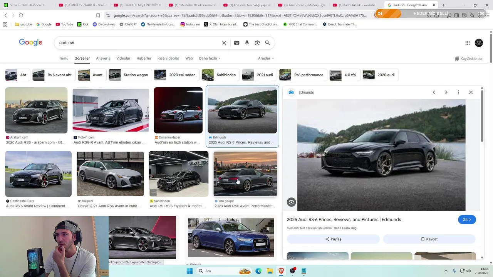The width and height of the screenshot is (493, 277).
Task: Go to Google homepage via the logo
Action: [x=30, y=43]
